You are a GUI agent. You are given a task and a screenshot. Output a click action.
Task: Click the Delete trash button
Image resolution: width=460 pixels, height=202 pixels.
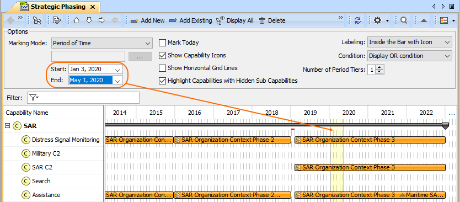pyautogui.click(x=272, y=20)
